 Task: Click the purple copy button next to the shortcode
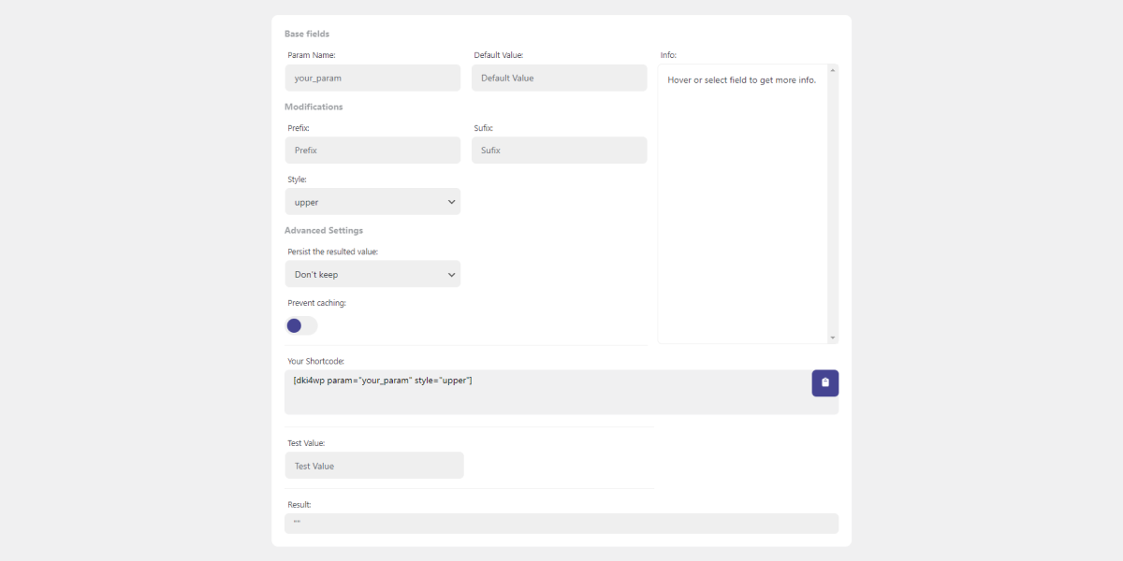pyautogui.click(x=824, y=382)
